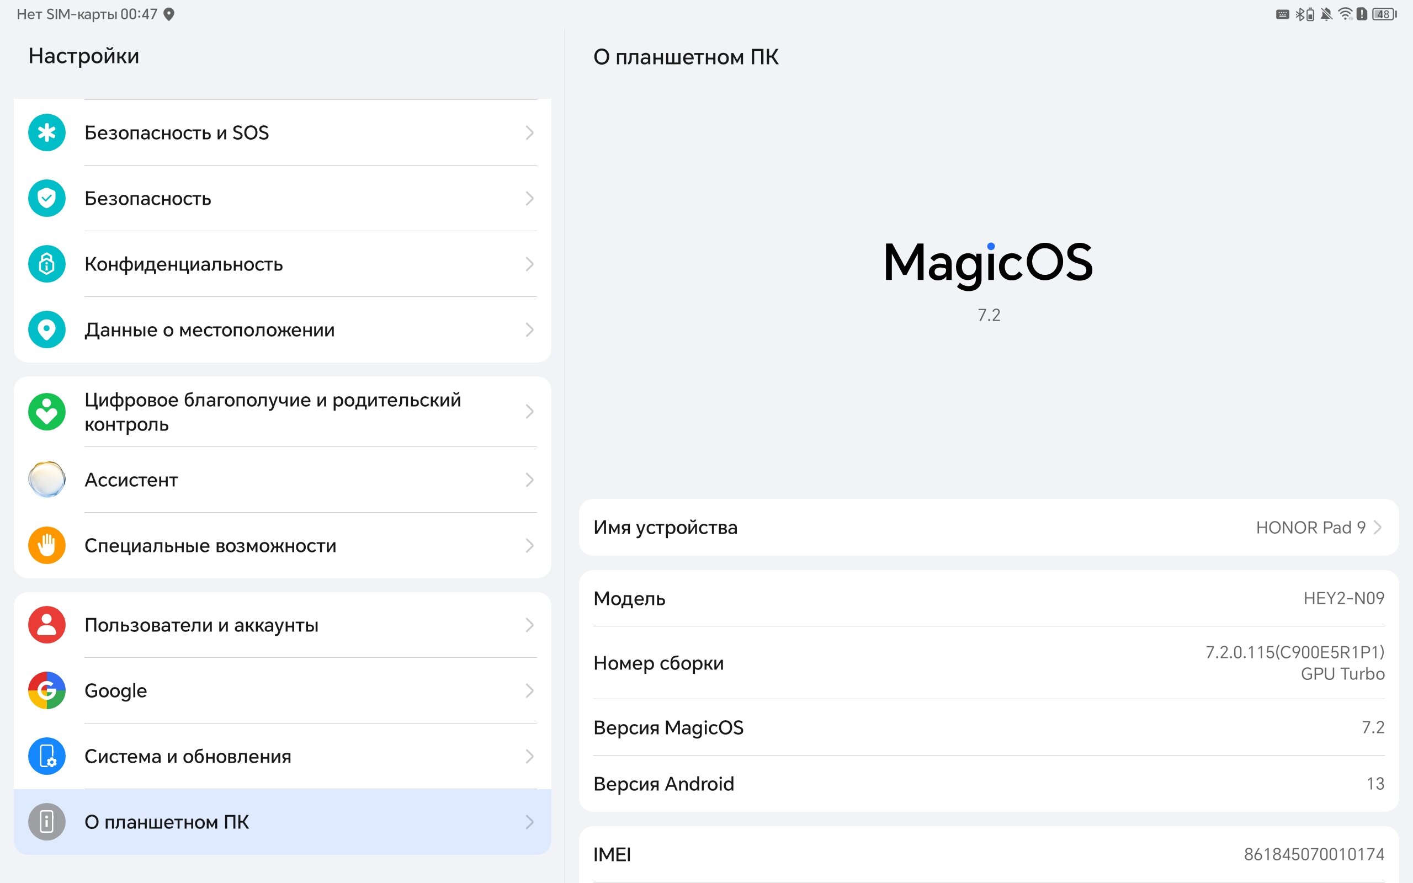The width and height of the screenshot is (1413, 883).
Task: Tap the battery 48 indicator
Action: (x=1384, y=14)
